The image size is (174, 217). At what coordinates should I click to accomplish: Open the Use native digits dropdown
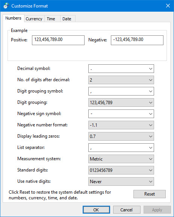(x=121, y=181)
